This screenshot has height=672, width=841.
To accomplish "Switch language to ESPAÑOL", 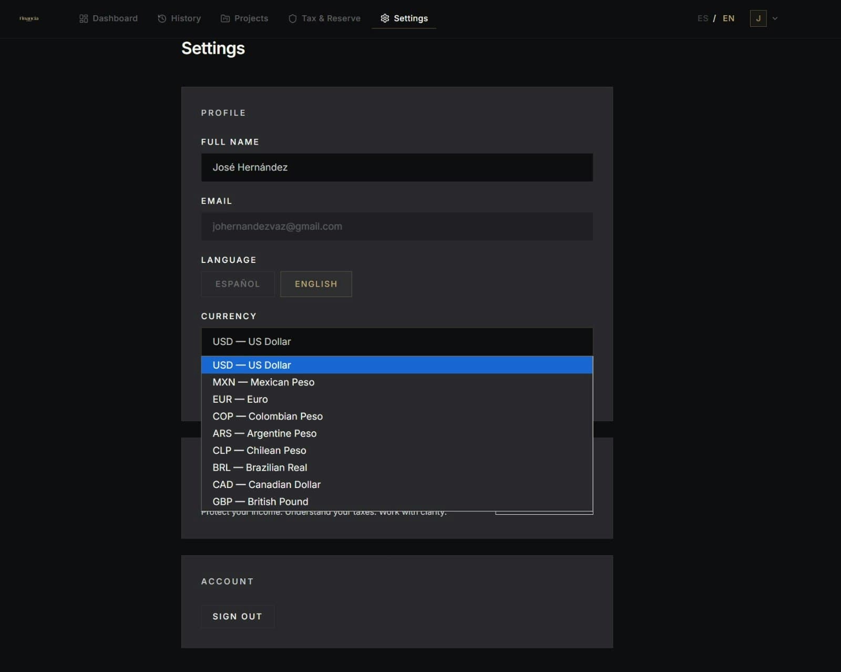I will click(238, 284).
